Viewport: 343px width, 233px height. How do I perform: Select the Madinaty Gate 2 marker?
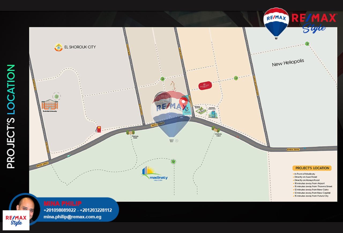pos(131,133)
